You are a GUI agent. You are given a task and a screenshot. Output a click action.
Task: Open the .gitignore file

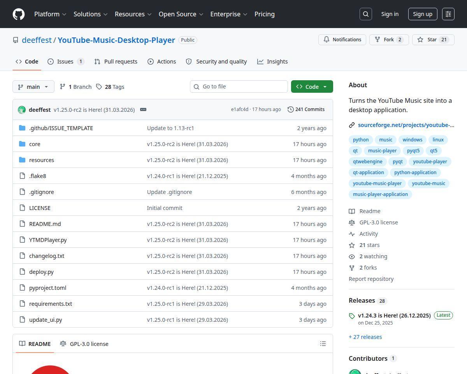point(42,192)
